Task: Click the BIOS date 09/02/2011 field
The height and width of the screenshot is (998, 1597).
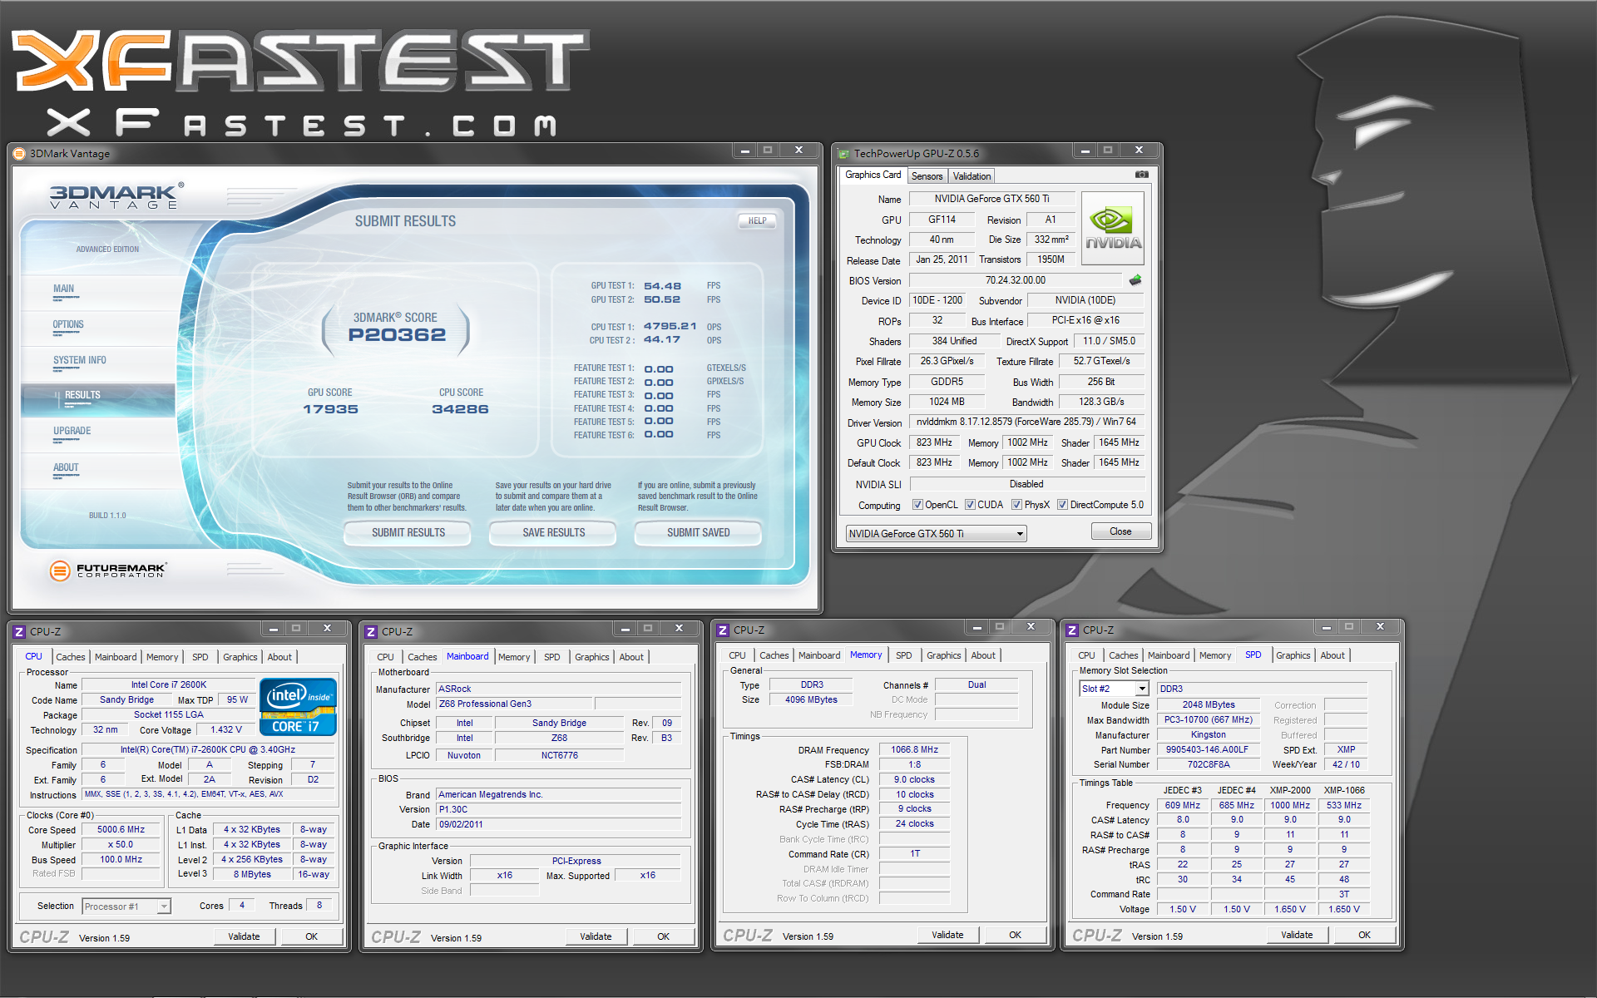Action: [557, 824]
